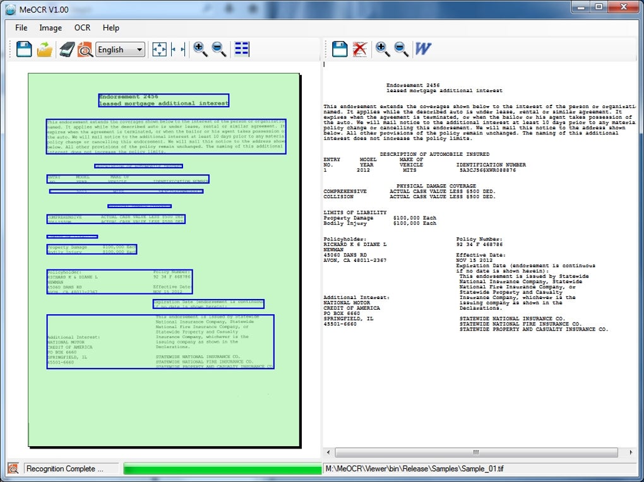Click 'LIMITS OF LIABILITY' in the text output
Screen dimensions: 644x482
coord(355,213)
